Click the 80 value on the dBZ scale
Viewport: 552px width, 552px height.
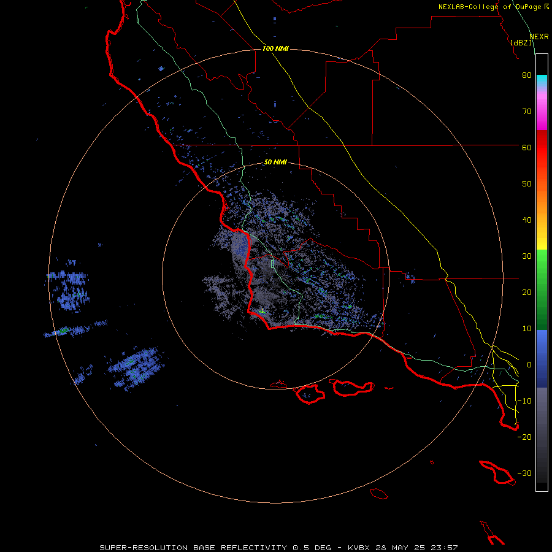tap(527, 75)
